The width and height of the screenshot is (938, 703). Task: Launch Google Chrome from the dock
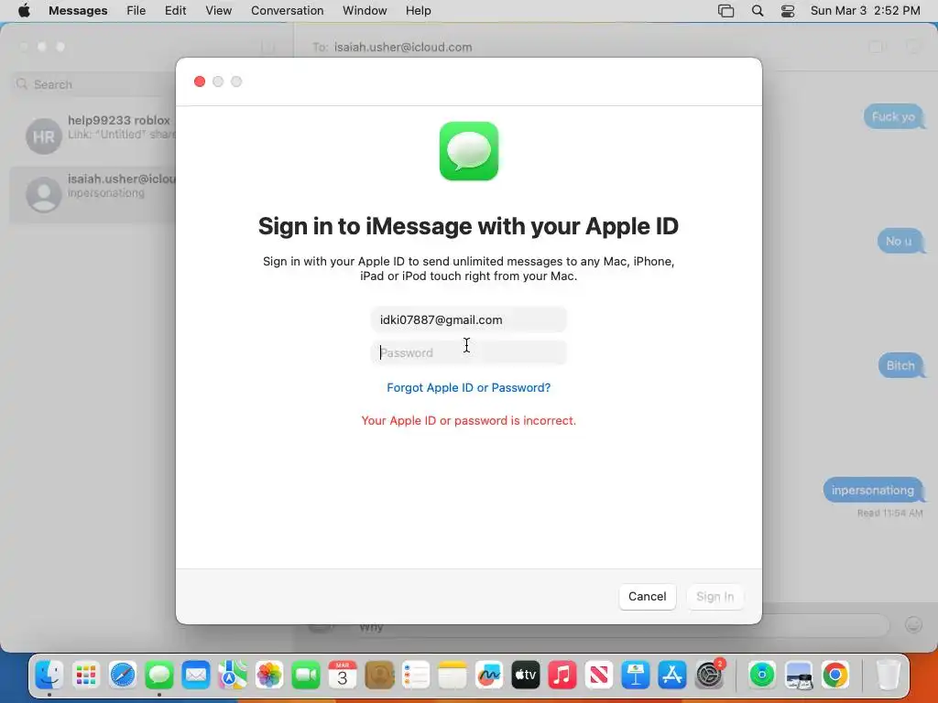[x=835, y=676]
